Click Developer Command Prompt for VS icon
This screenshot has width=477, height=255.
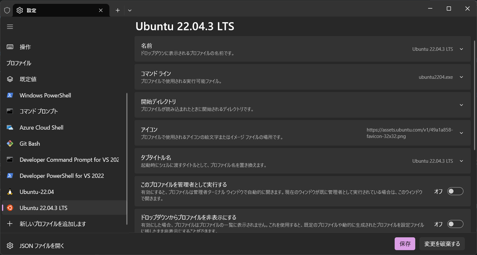[10, 159]
